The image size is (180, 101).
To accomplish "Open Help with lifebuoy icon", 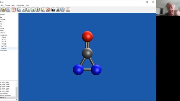I will tap(68, 10).
